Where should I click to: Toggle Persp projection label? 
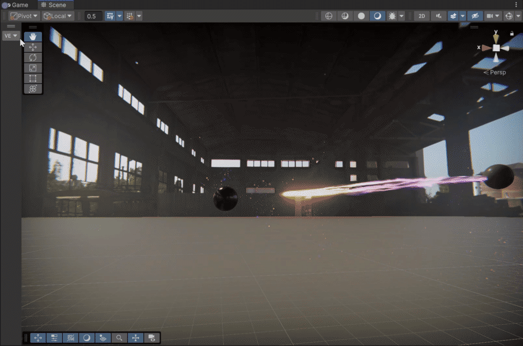(495, 72)
